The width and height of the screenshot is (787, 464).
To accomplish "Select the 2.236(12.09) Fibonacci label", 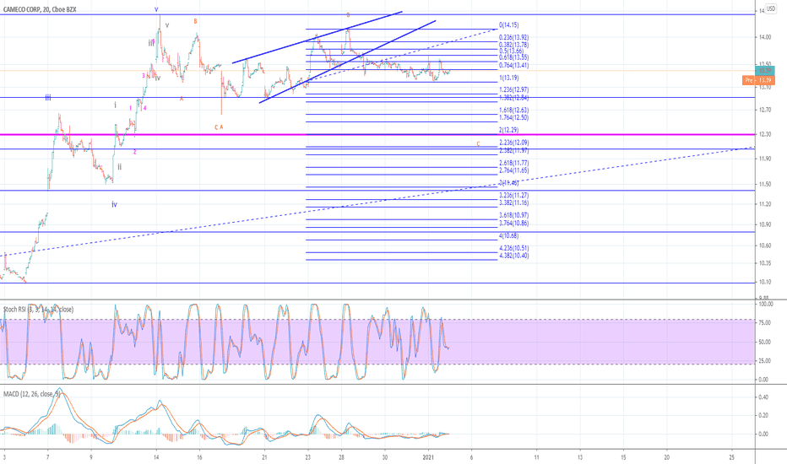I will tap(513, 143).
